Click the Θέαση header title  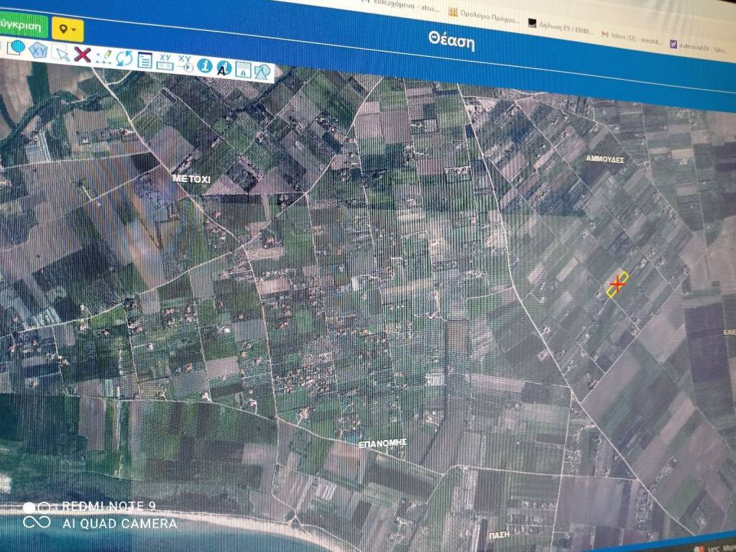pyautogui.click(x=451, y=40)
